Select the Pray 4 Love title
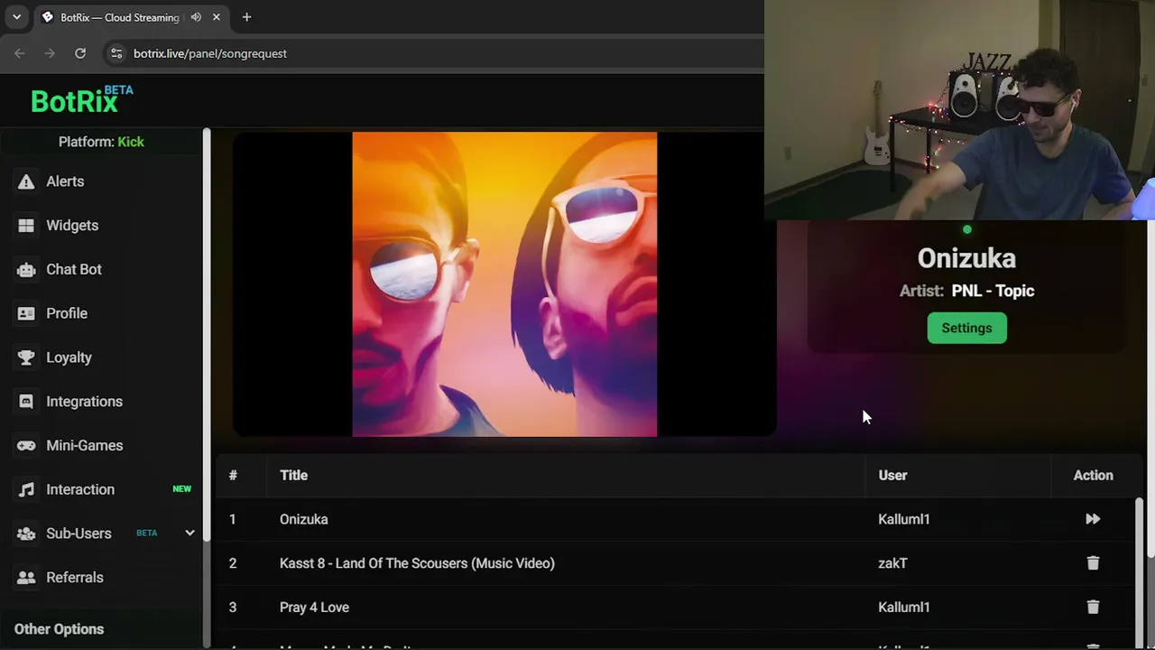This screenshot has width=1155, height=650. tap(314, 608)
